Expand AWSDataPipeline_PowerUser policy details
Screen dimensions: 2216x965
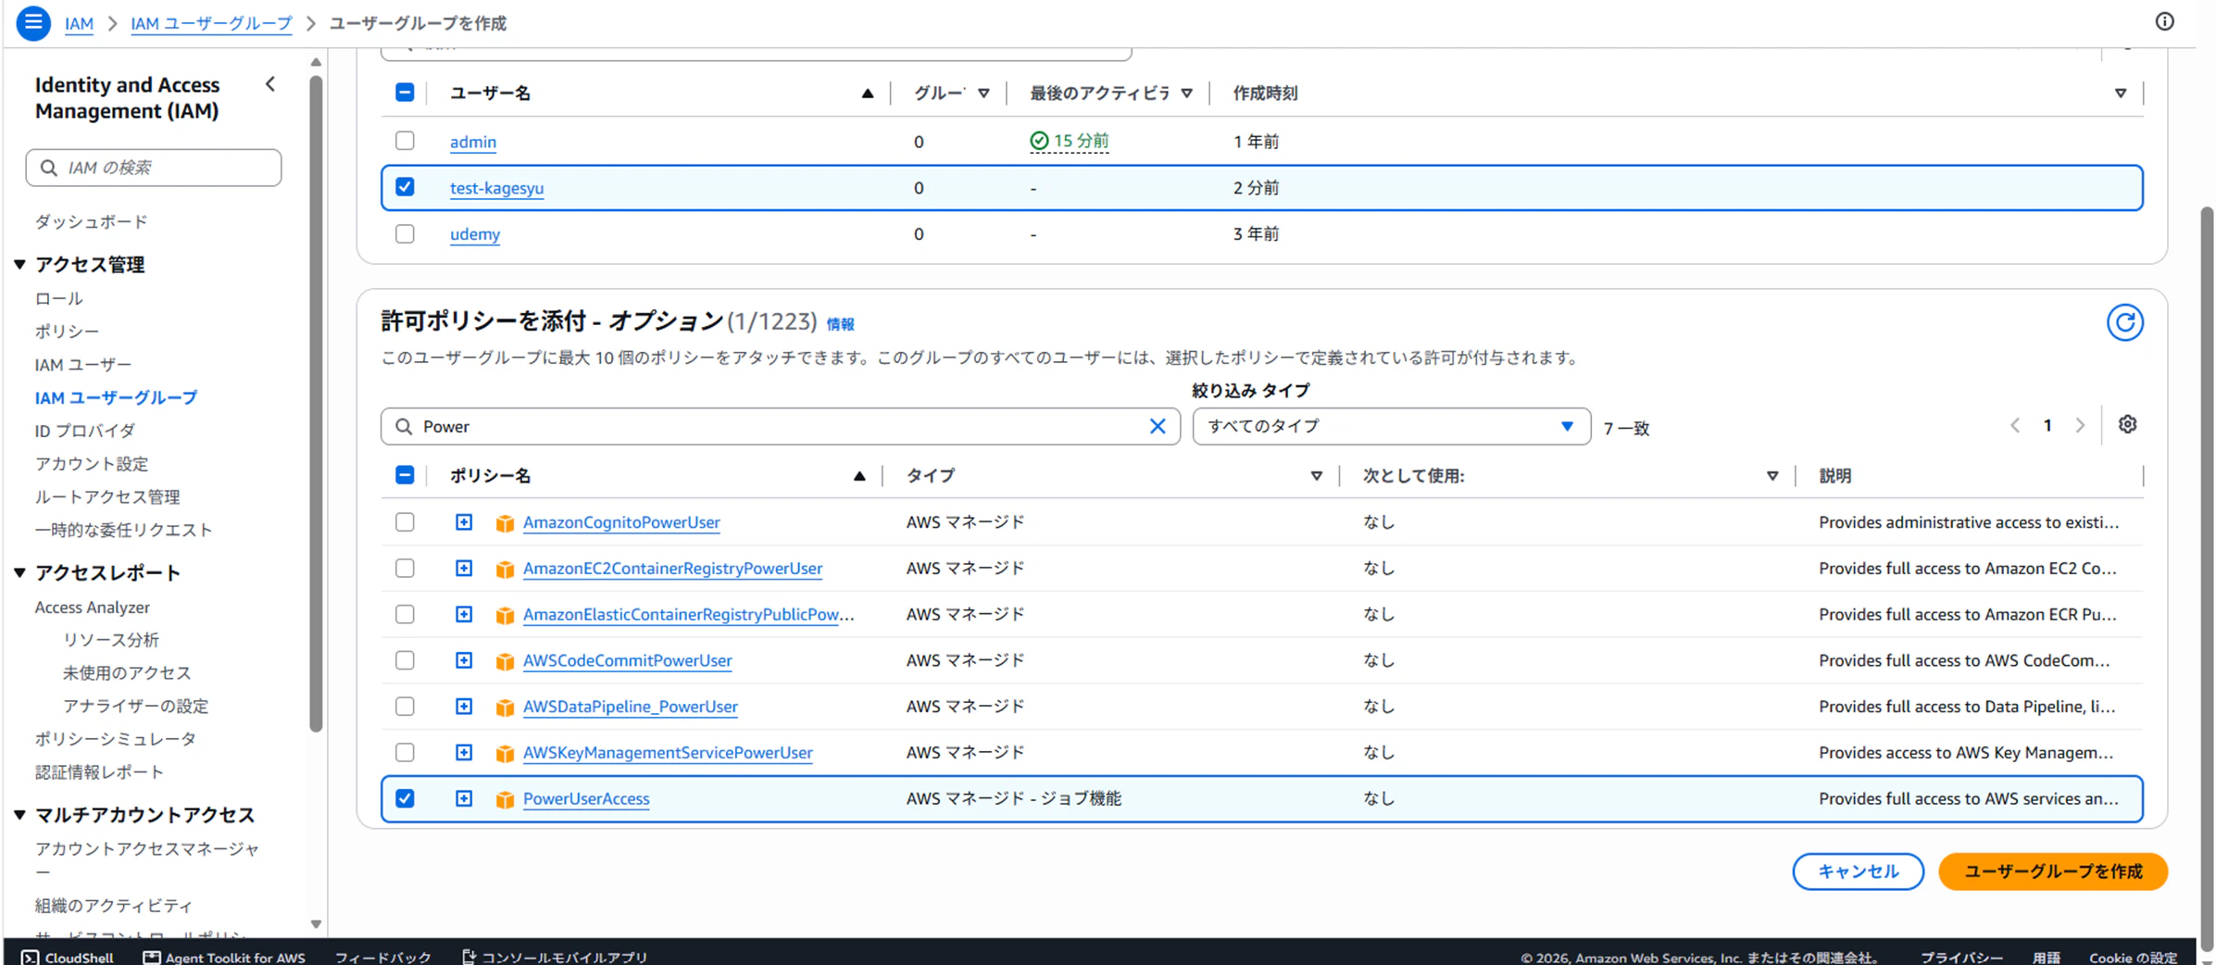pyautogui.click(x=464, y=707)
